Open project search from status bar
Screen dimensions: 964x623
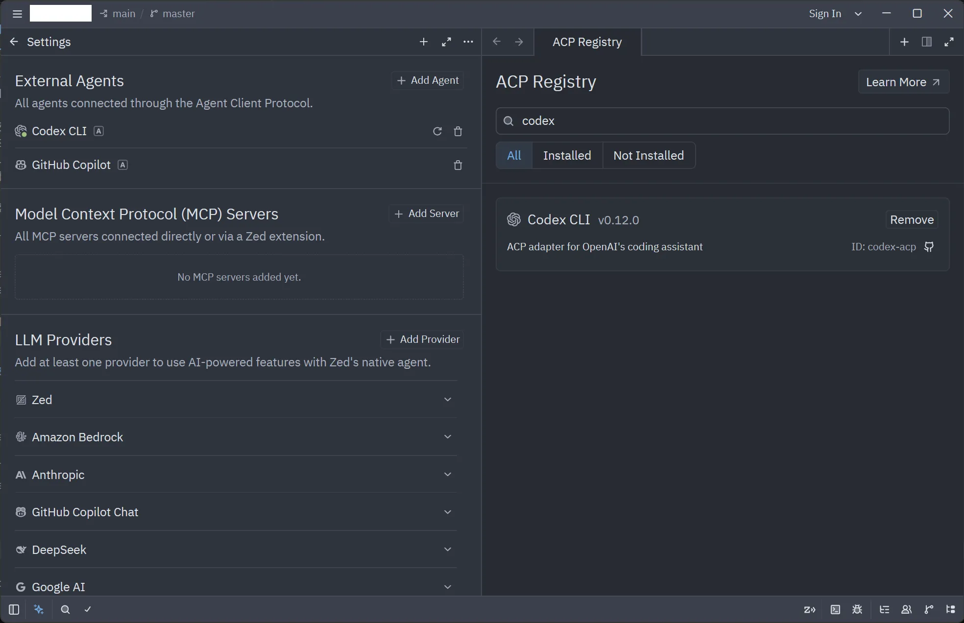tap(65, 610)
